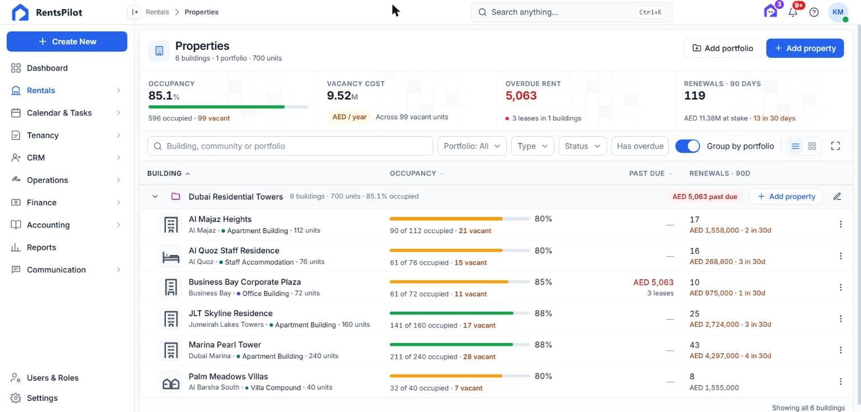Open the Type filter dropdown
The image size is (861, 412).
pos(533,146)
